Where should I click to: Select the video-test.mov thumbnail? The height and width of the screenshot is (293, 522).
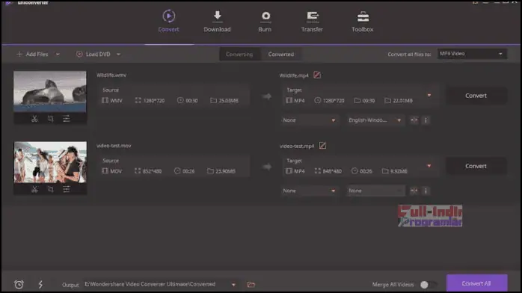pos(50,162)
